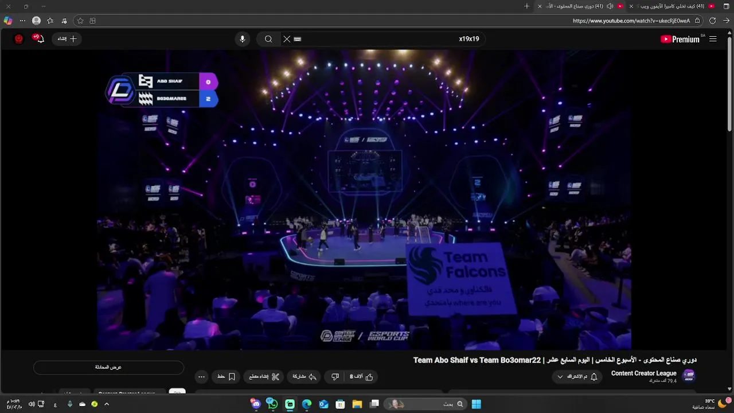Open Edge settings and more menu
The image size is (734, 413).
click(x=22, y=21)
